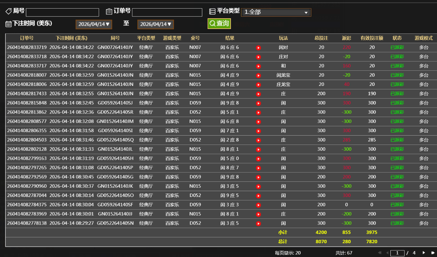Viewport: 437px width, 257px height.
Task: Open the 平台类型 dropdown
Action: [276, 12]
